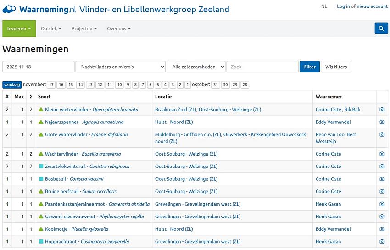Image resolution: width=390 pixels, height=250 pixels.
Task: Select november 17 date tab
Action: pyautogui.click(x=51, y=84)
